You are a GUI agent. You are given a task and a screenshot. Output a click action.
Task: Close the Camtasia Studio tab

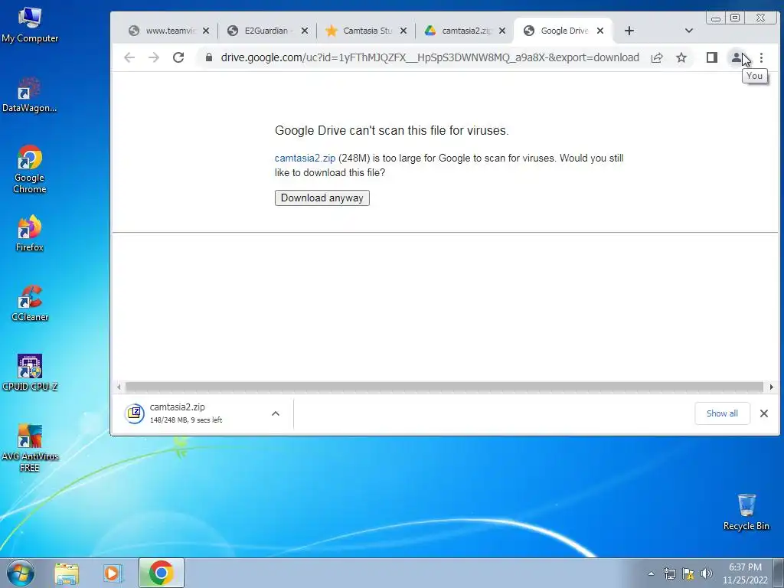403,31
